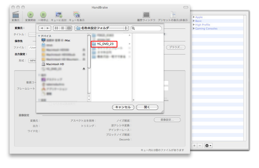Open the 形式 MP4 format dropdown

[32, 61]
